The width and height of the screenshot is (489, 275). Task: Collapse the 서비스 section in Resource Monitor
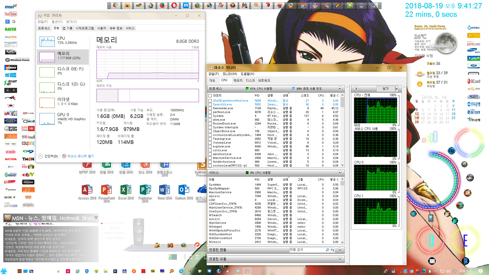(339, 173)
